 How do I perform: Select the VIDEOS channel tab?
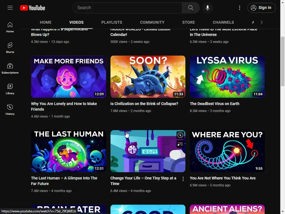tap(76, 22)
